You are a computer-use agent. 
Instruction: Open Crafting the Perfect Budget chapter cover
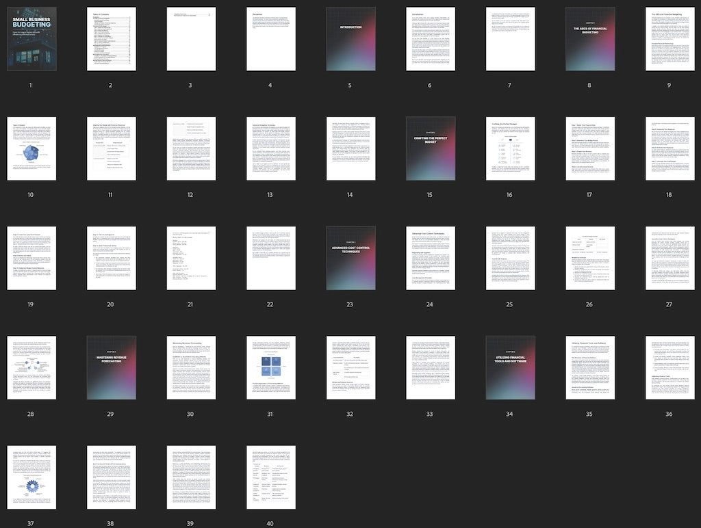point(431,148)
